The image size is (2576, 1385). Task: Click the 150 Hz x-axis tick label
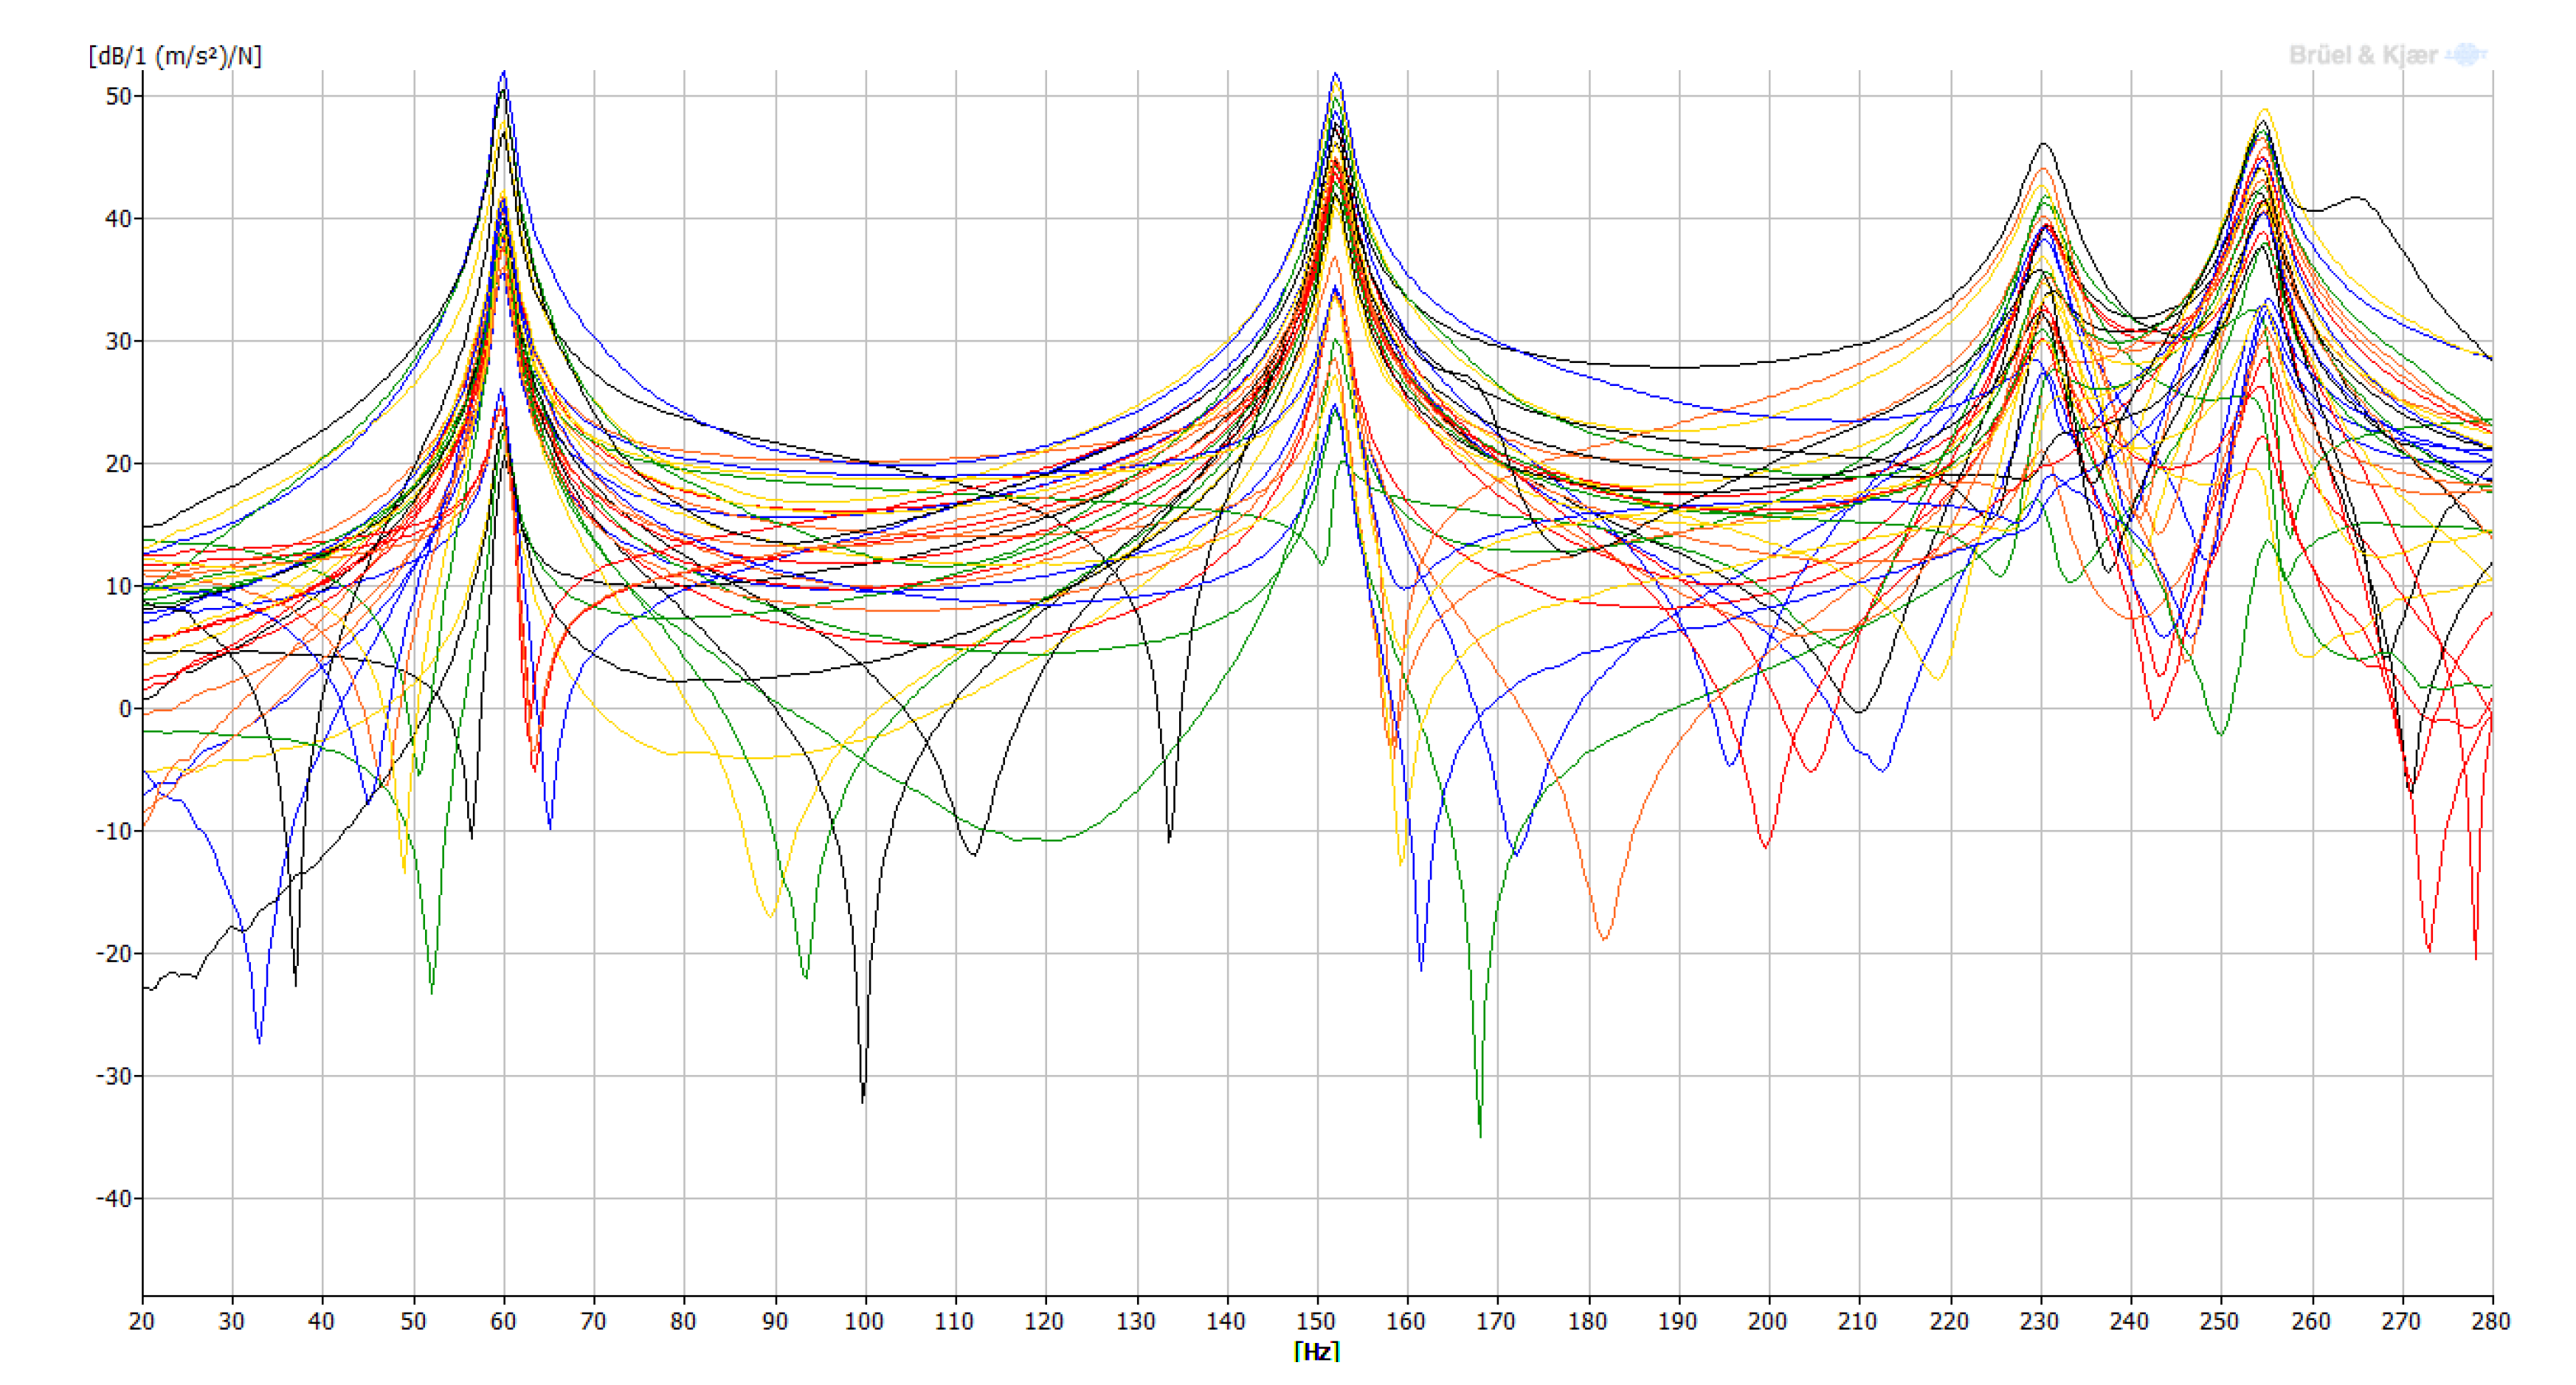(1316, 1321)
